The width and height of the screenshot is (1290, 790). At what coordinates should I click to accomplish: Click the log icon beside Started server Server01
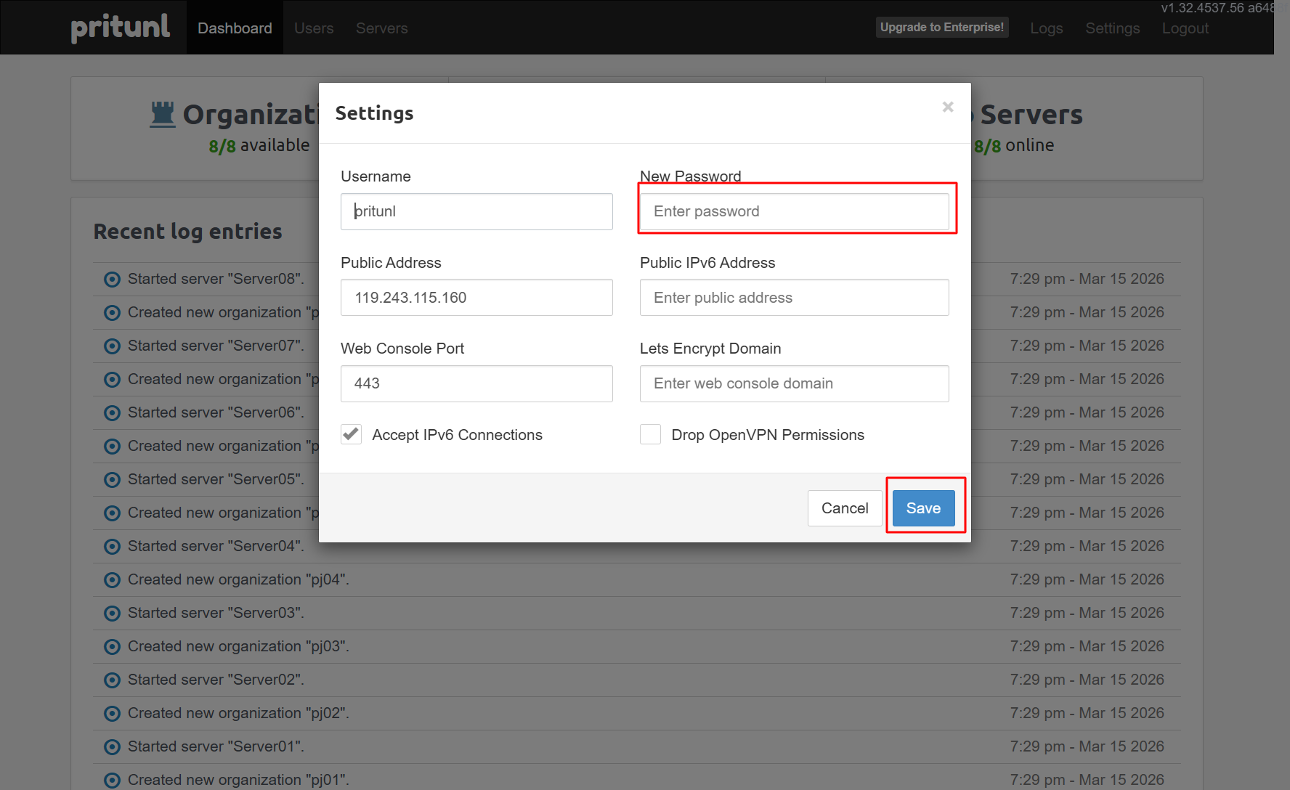pyautogui.click(x=111, y=746)
